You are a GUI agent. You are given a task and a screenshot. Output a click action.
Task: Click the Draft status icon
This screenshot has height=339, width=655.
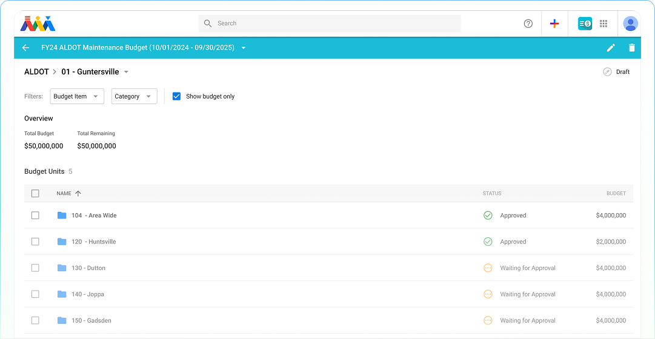click(x=607, y=72)
